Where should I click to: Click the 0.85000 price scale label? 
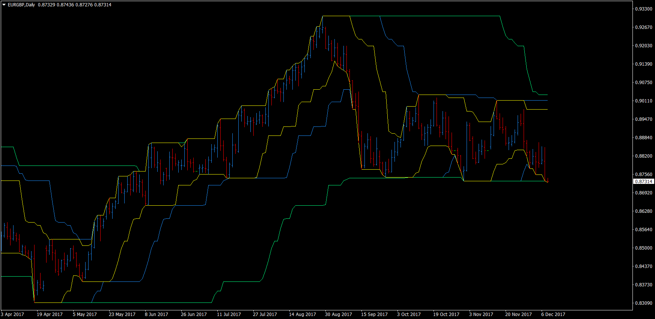(643, 248)
